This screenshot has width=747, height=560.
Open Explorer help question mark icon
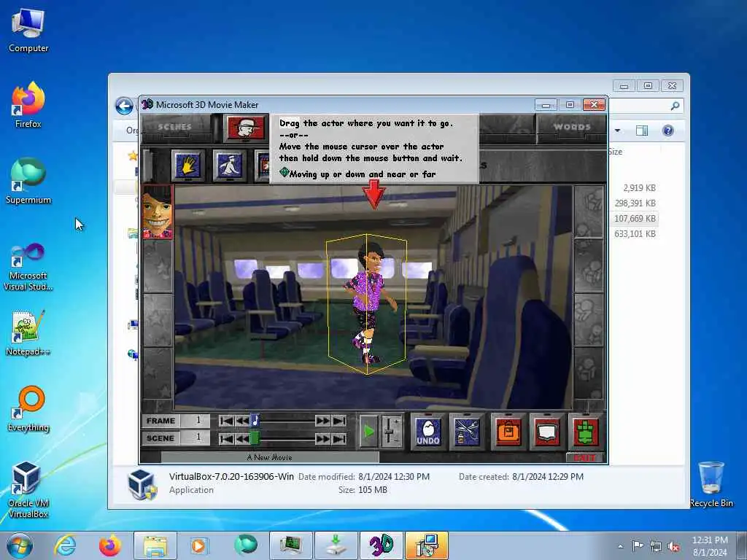point(668,131)
